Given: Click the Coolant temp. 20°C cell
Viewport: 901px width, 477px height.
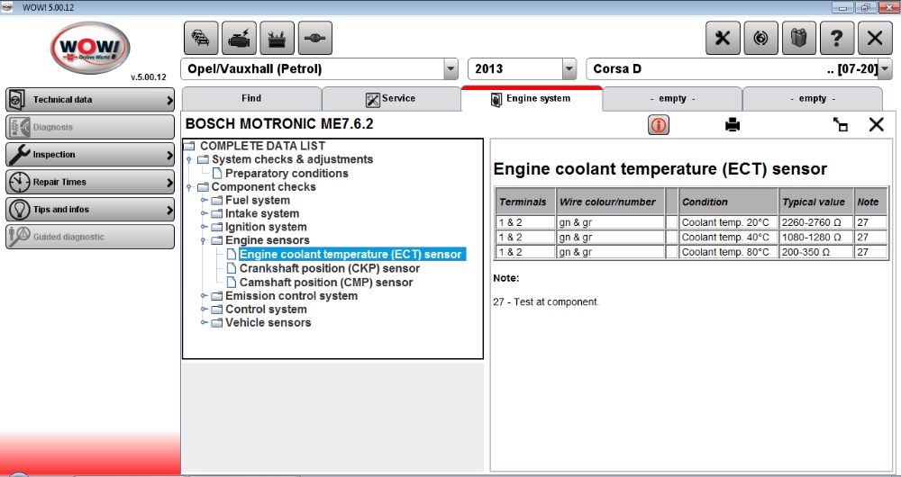Looking at the screenshot, I should point(728,222).
